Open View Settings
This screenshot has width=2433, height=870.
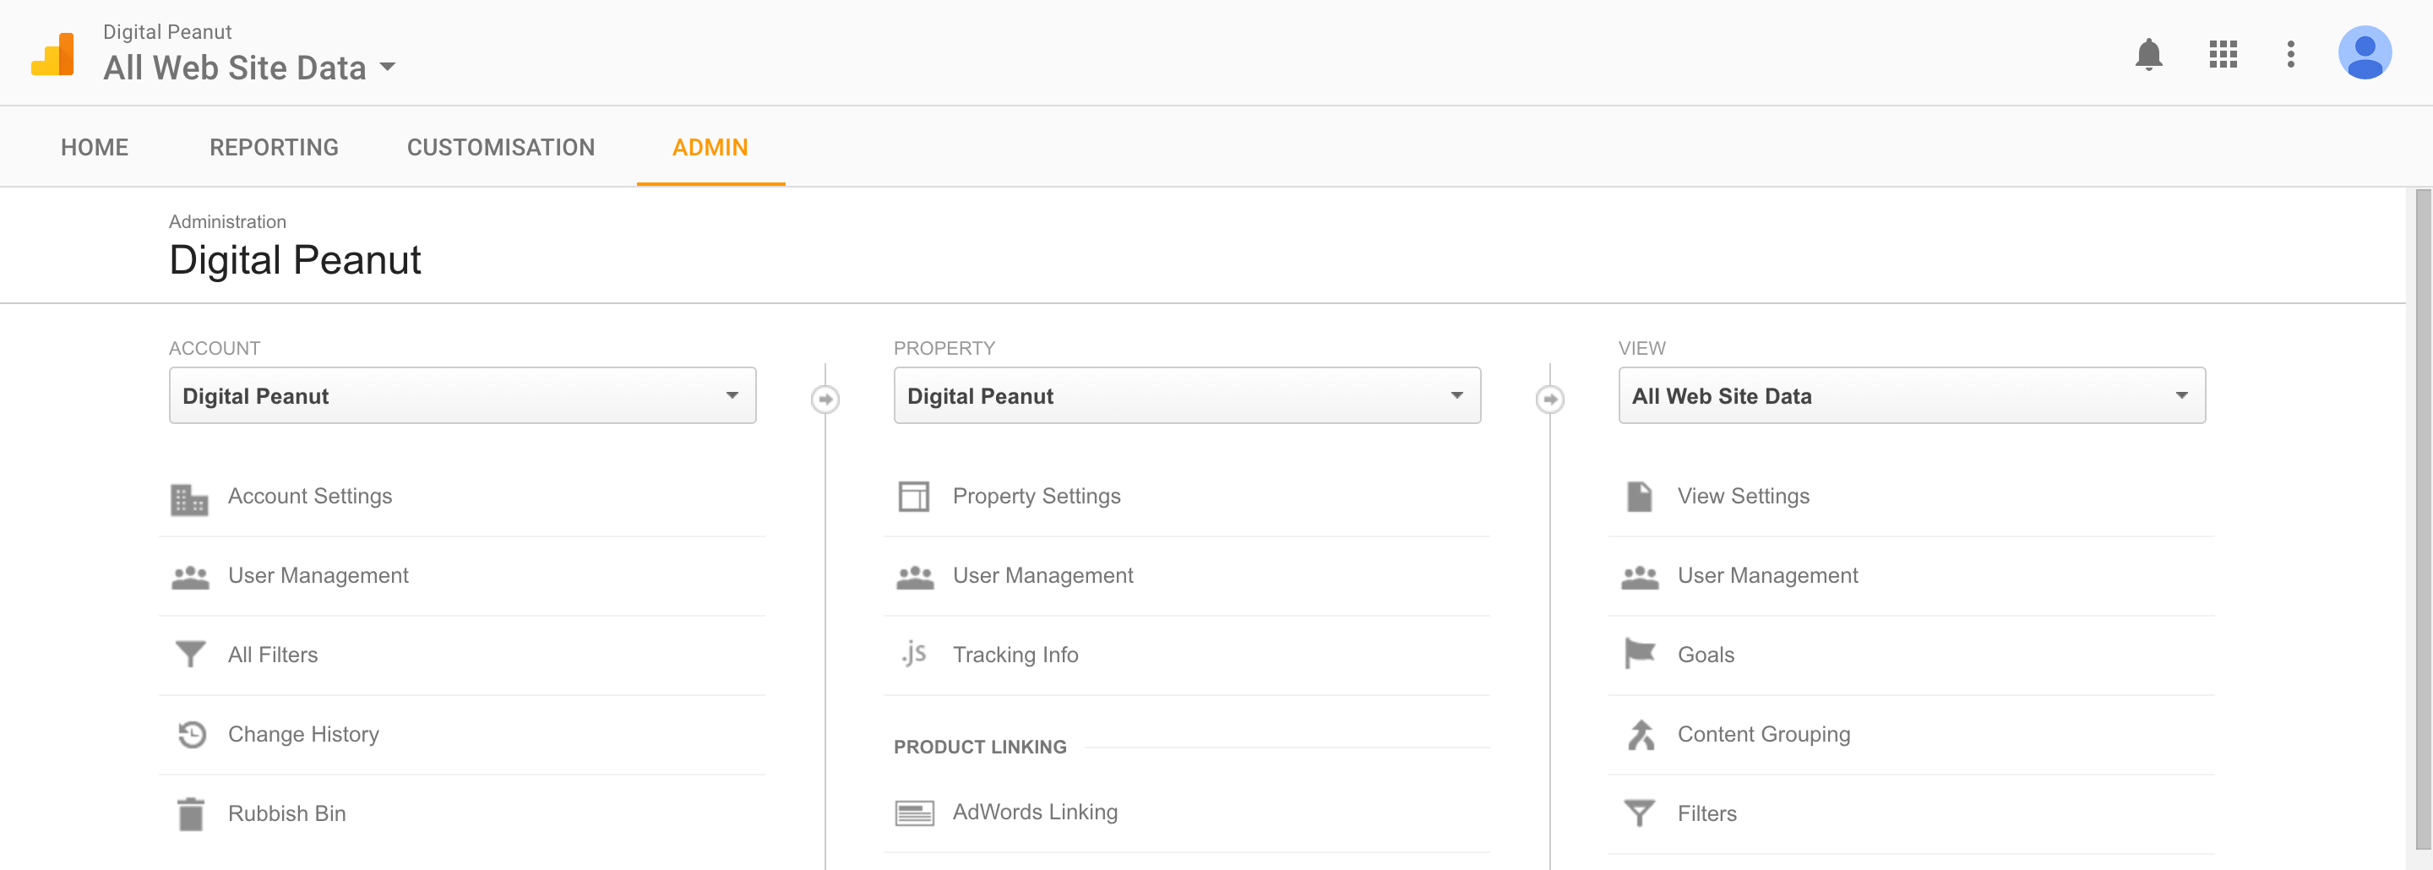[x=1744, y=496]
